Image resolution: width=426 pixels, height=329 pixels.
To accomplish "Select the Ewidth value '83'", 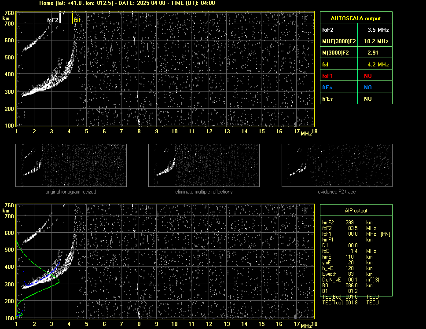I will 351,274.
